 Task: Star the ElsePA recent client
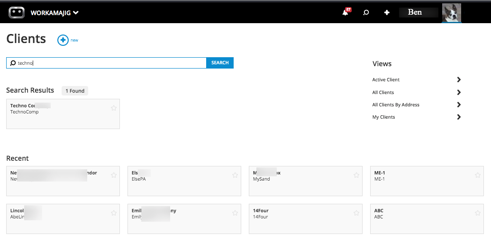point(235,175)
